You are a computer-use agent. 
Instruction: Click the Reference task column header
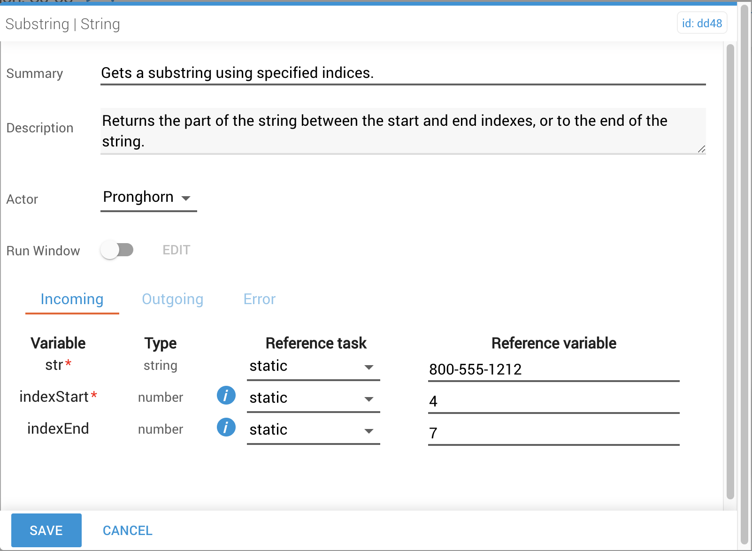[316, 343]
